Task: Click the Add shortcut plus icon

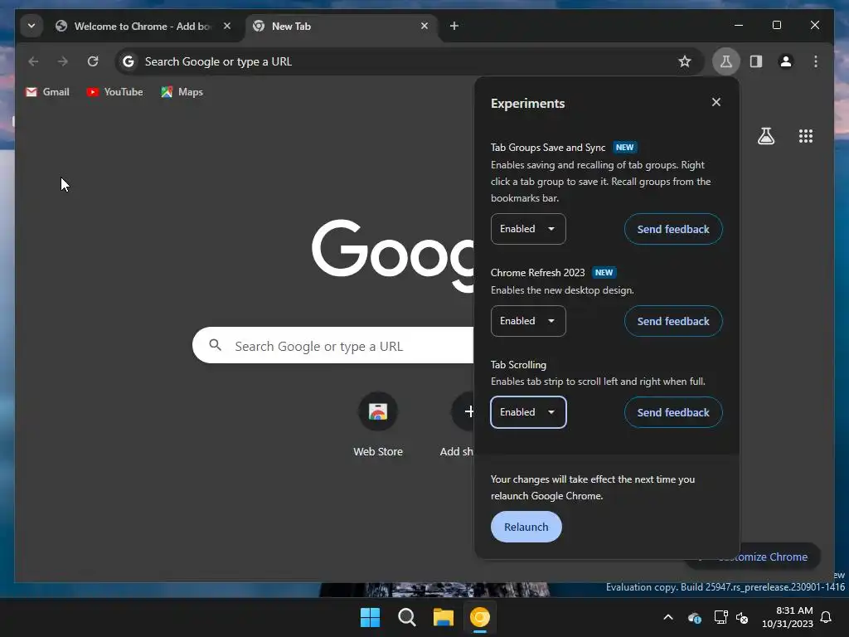Action: 469,411
